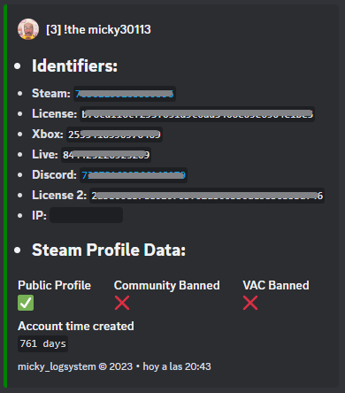This screenshot has width=345, height=393.
Task: Click the footer timestamp hoy a las 20:43
Action: [x=177, y=366]
